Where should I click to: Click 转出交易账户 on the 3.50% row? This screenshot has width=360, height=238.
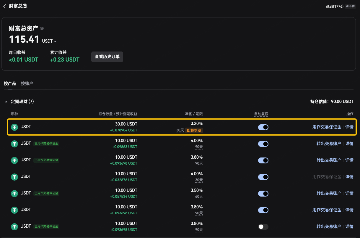pyautogui.click(x=329, y=193)
